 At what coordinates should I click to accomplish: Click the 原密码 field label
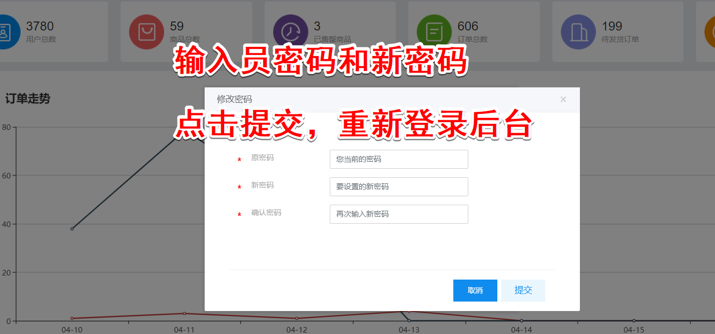pyautogui.click(x=262, y=158)
